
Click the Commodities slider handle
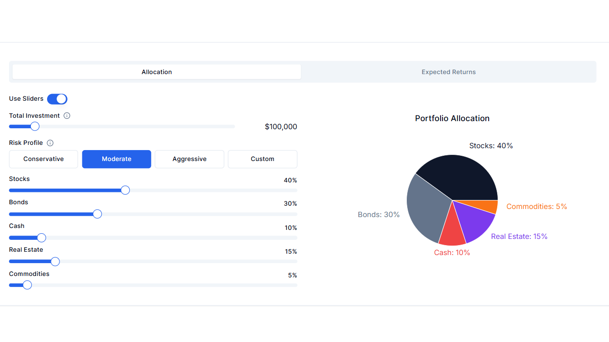(27, 285)
